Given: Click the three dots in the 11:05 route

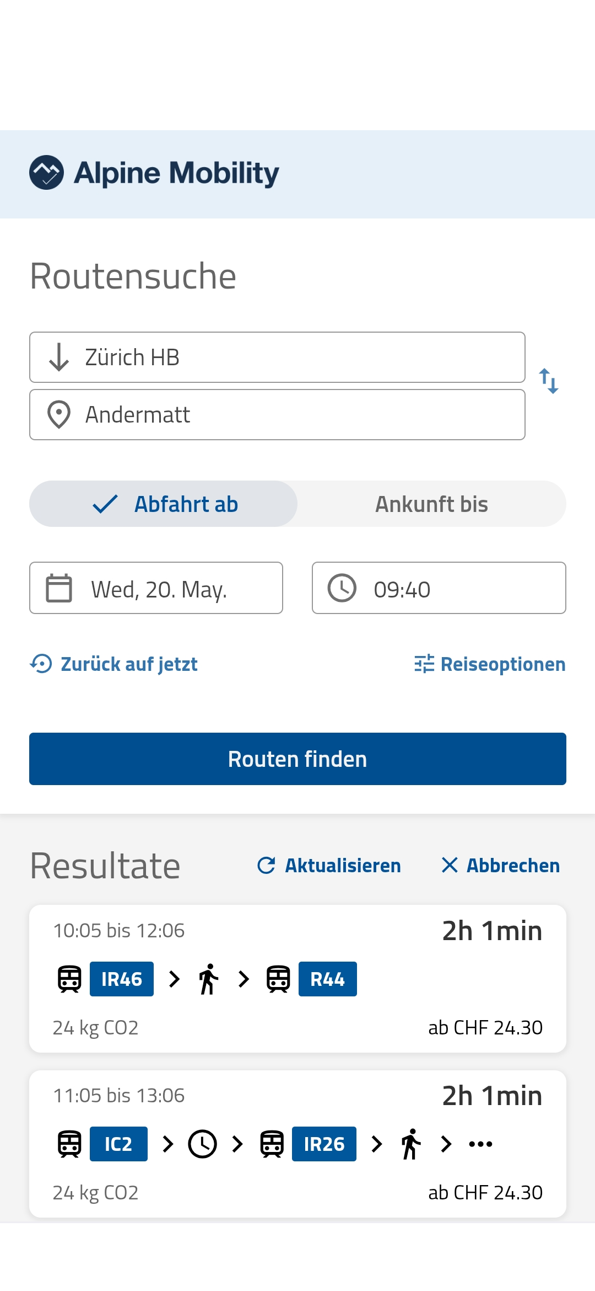Looking at the screenshot, I should (480, 1144).
